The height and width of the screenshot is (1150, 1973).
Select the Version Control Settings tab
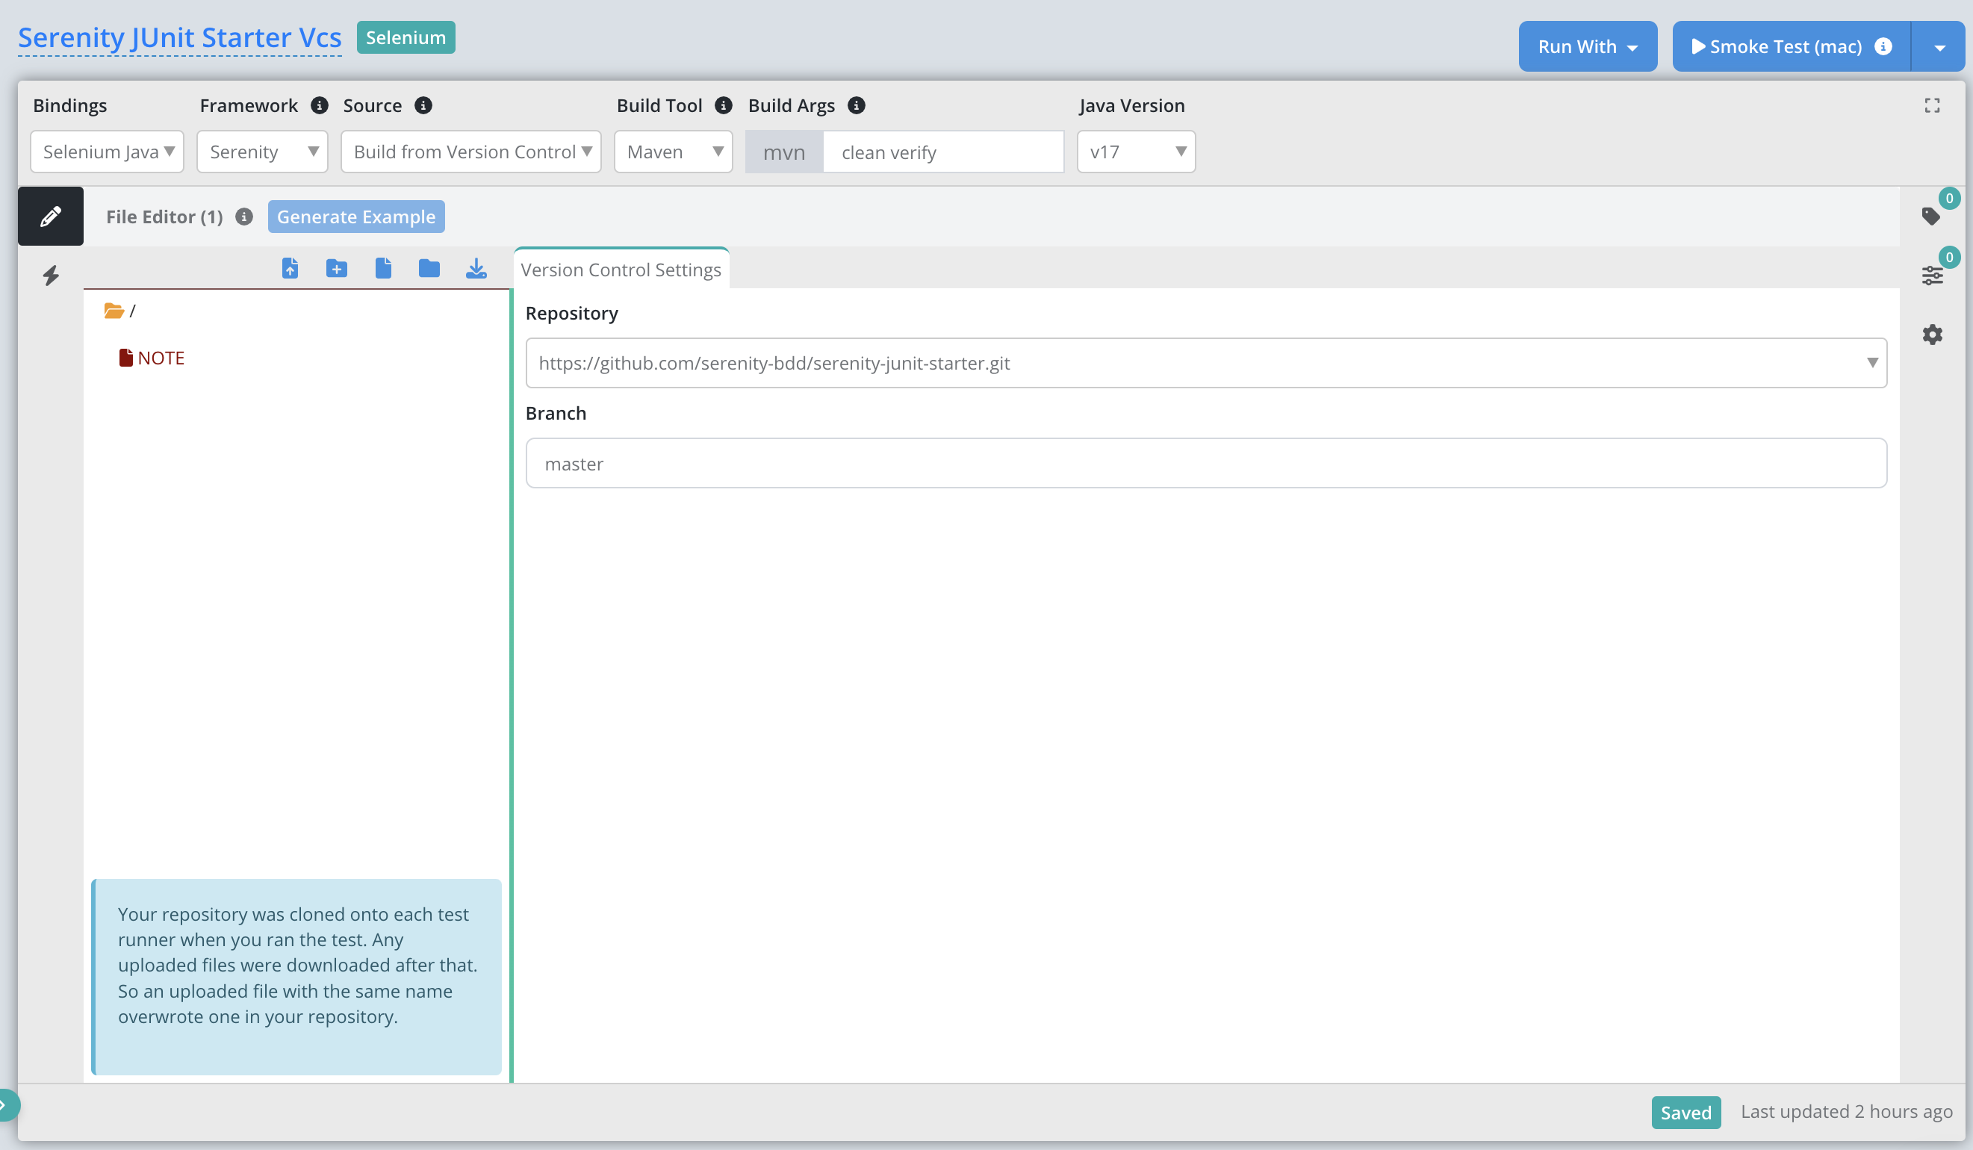(621, 270)
